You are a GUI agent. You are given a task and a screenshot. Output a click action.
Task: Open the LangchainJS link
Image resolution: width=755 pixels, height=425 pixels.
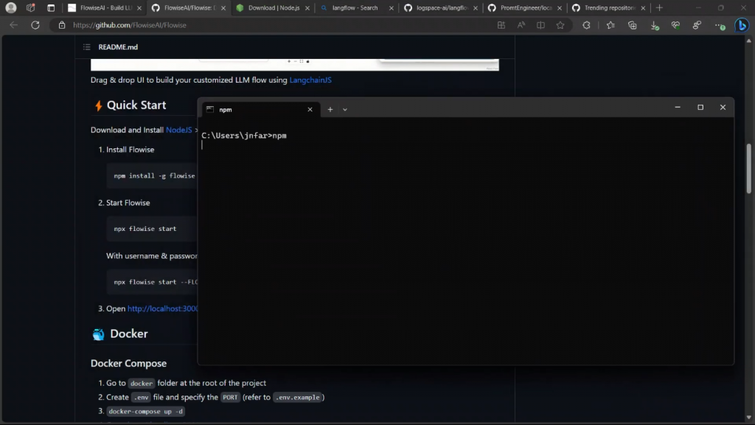(x=310, y=80)
